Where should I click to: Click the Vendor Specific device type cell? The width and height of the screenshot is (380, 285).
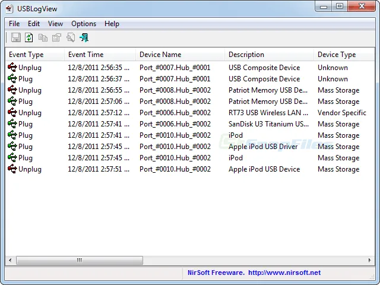[342, 113]
